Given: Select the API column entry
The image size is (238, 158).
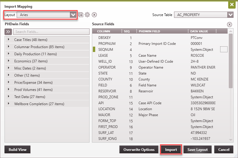Looking at the screenshot, I should click(x=101, y=103).
